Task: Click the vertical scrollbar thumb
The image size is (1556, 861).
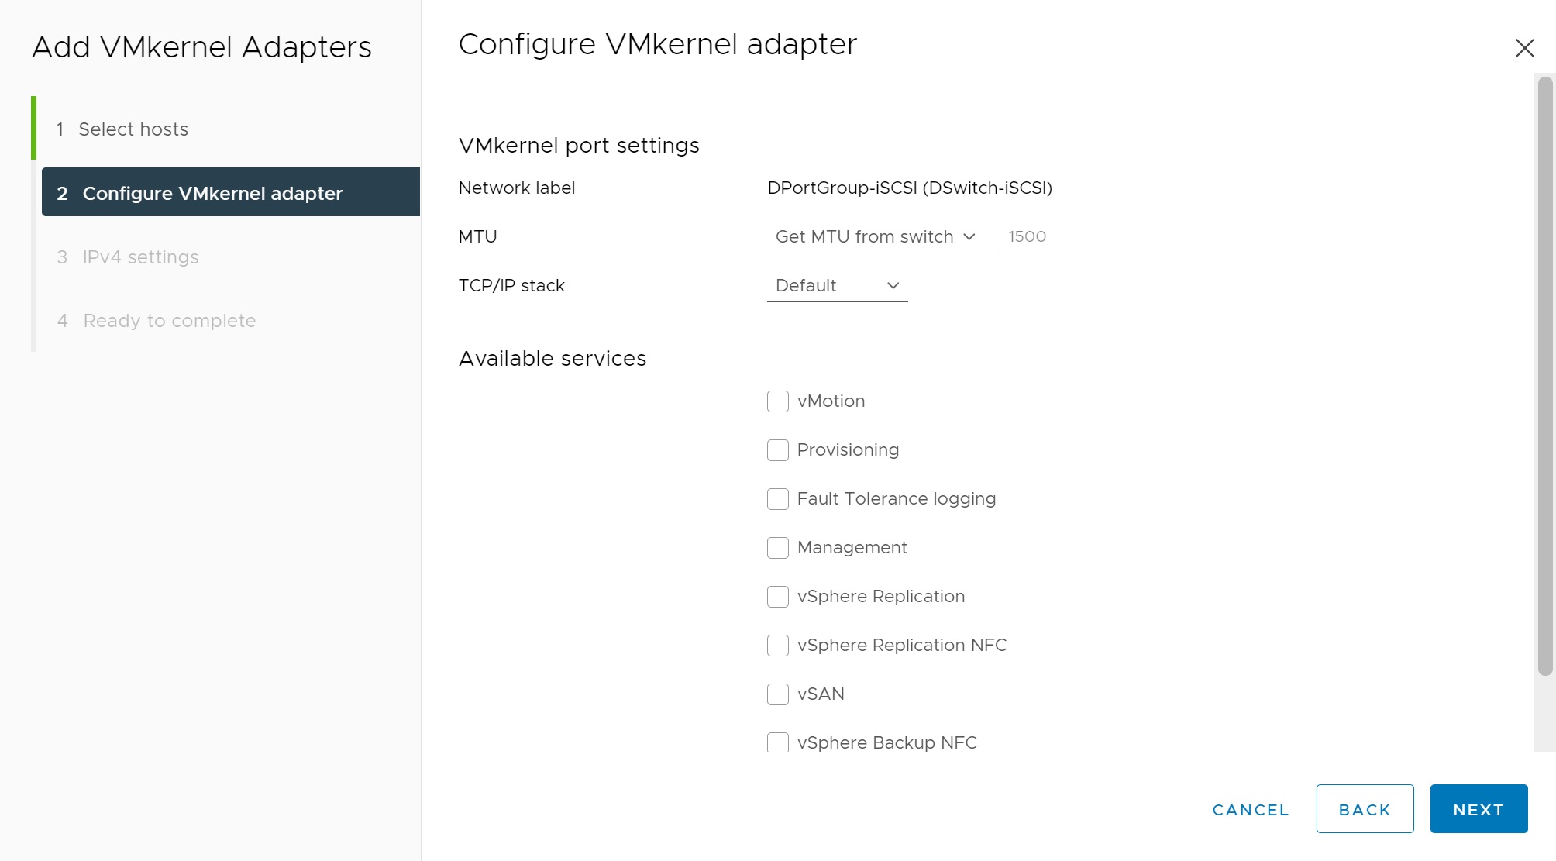Action: pos(1545,376)
